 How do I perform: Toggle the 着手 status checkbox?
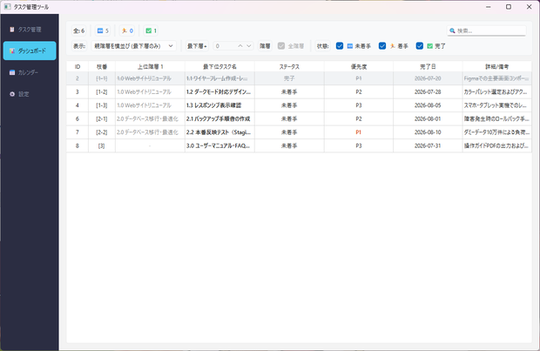(382, 46)
